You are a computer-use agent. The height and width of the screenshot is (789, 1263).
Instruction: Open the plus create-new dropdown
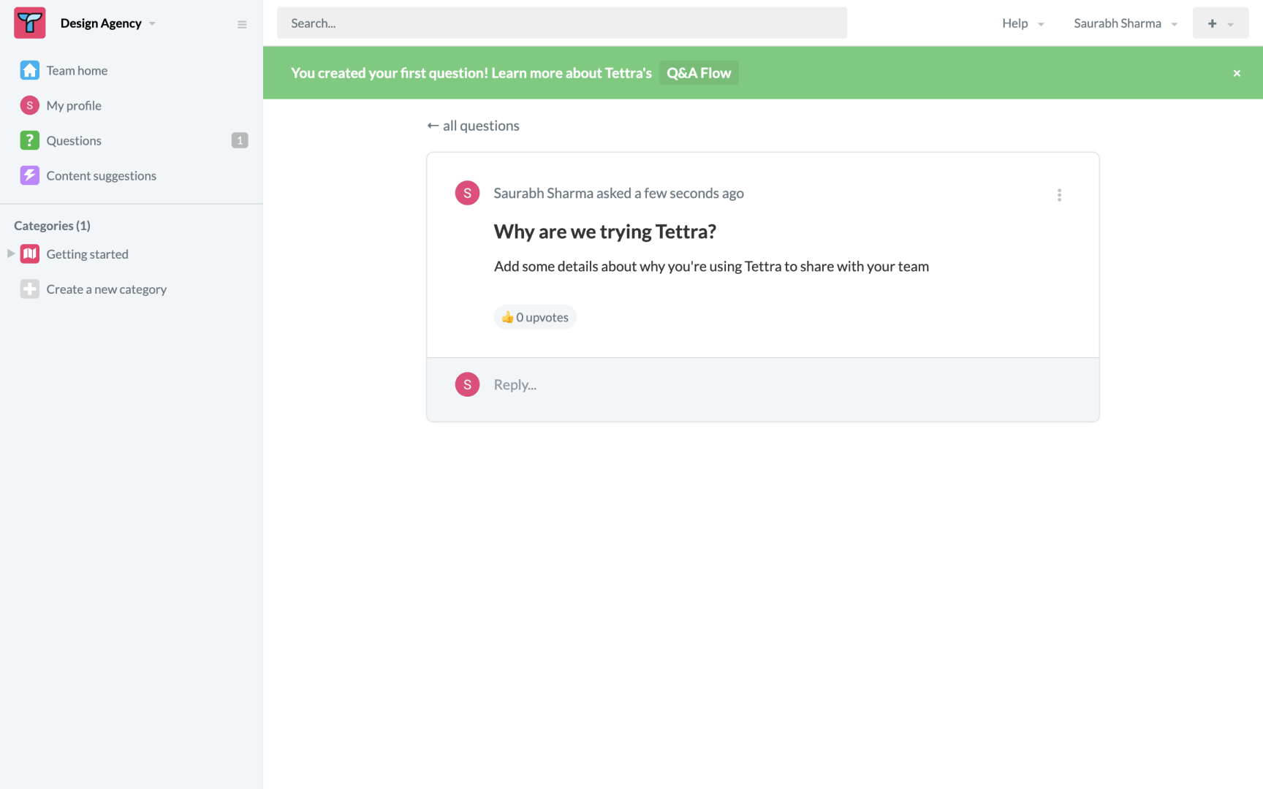(1221, 23)
